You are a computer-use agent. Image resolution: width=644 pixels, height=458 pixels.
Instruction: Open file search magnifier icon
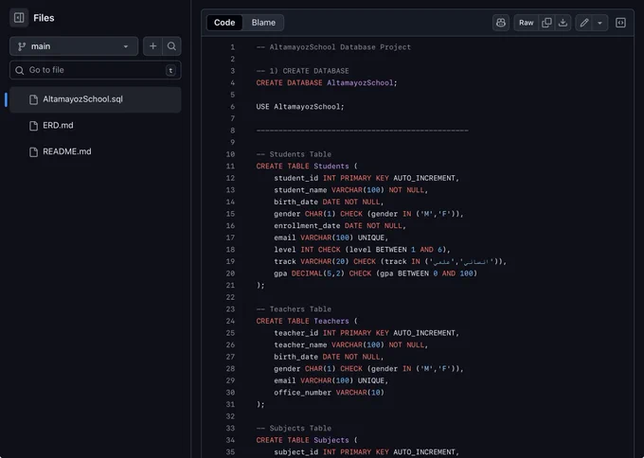pos(171,46)
